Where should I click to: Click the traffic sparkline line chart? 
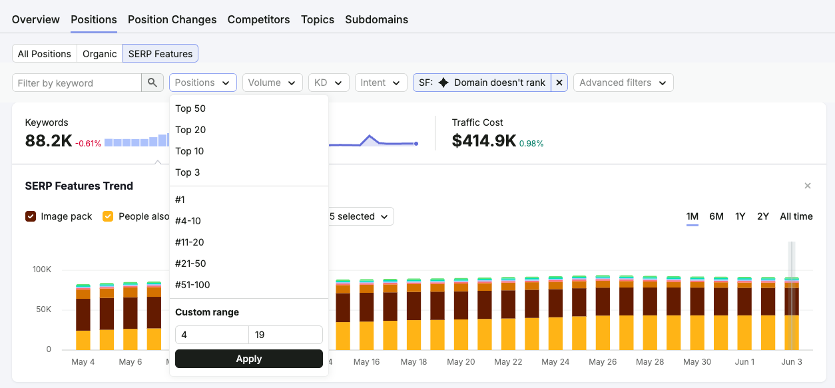click(x=373, y=140)
